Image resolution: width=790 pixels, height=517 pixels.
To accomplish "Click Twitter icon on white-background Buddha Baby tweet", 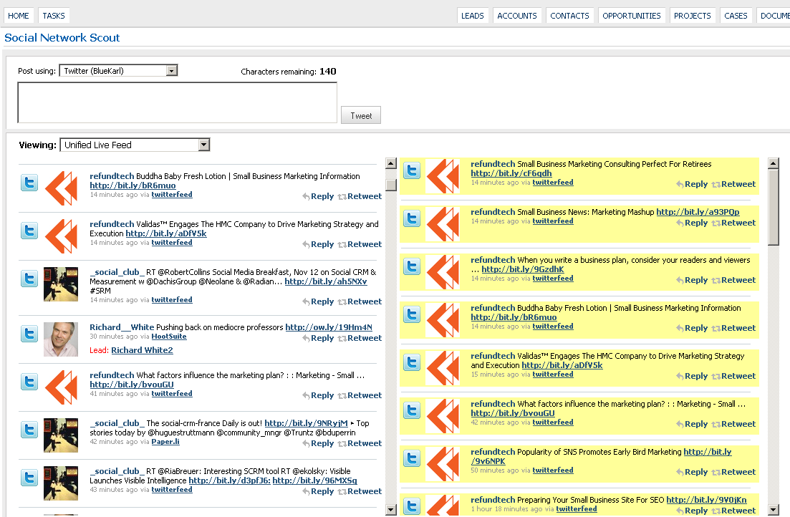I will (x=29, y=183).
